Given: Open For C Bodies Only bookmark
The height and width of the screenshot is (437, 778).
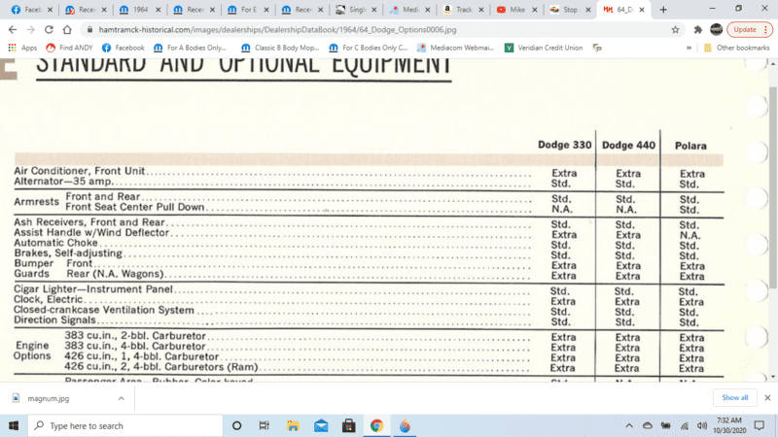Looking at the screenshot, I should (x=369, y=48).
